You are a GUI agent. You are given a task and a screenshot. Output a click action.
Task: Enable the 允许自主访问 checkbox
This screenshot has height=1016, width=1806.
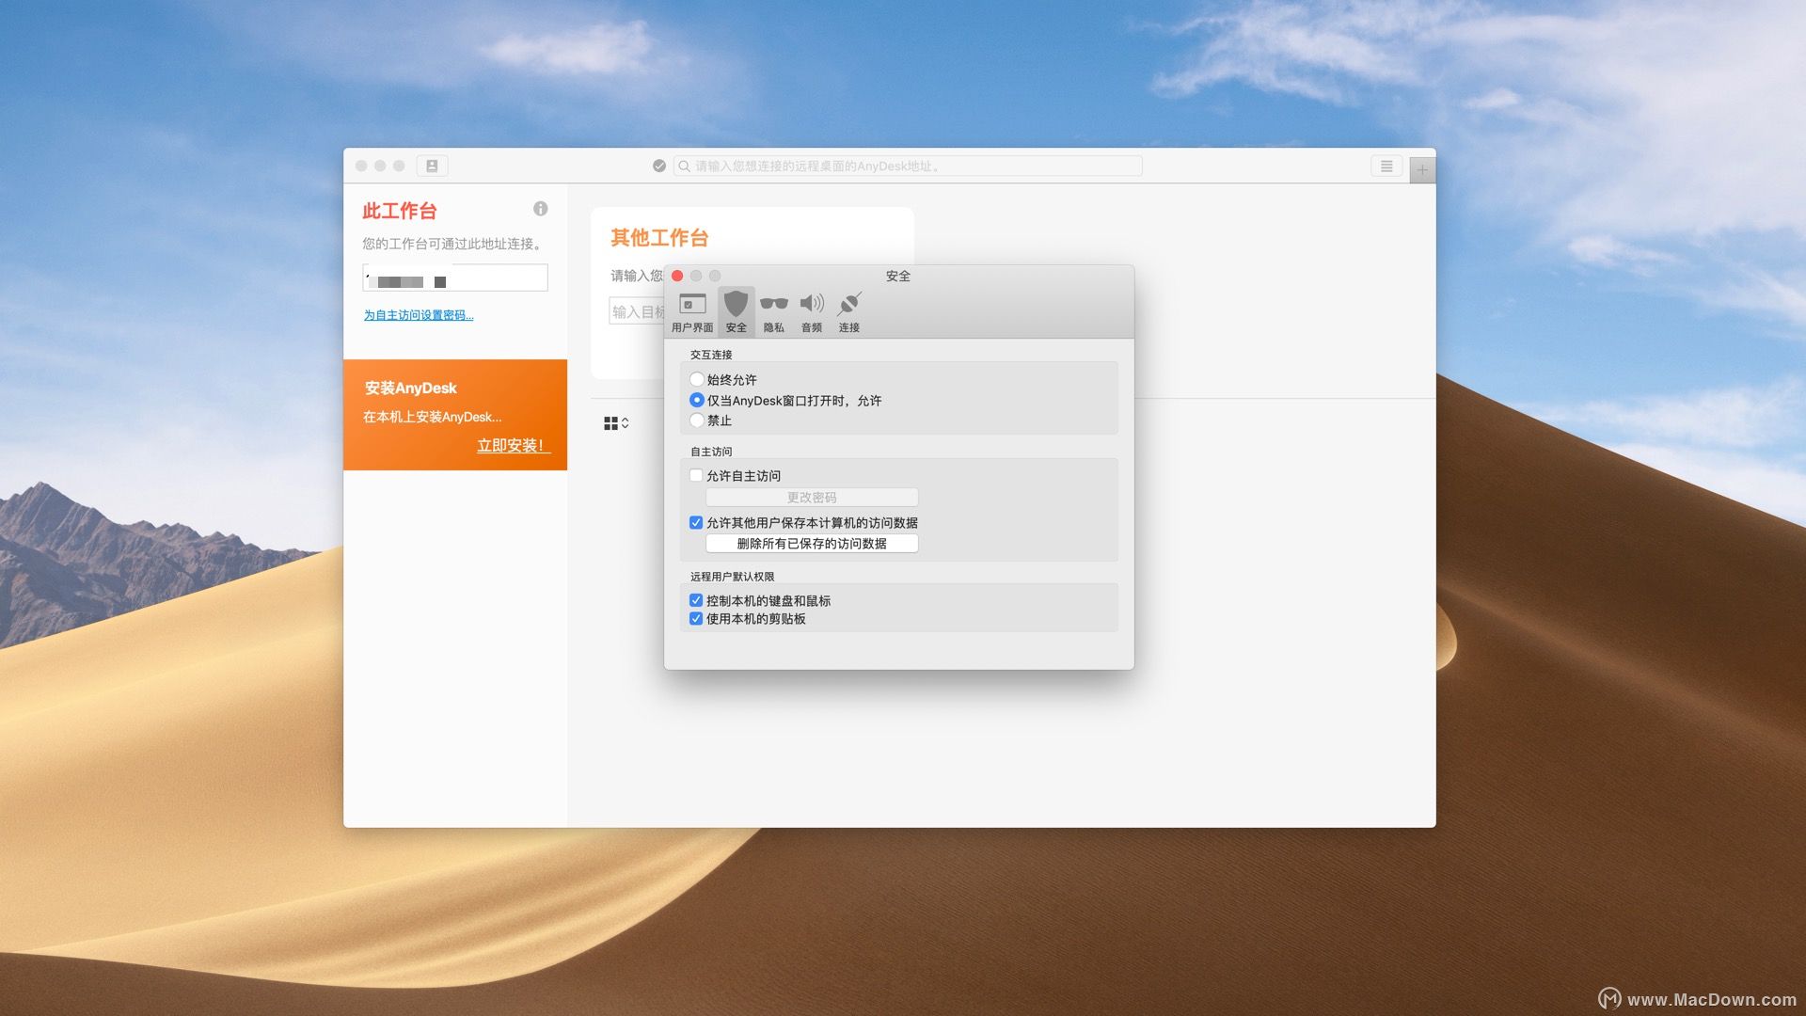696,475
